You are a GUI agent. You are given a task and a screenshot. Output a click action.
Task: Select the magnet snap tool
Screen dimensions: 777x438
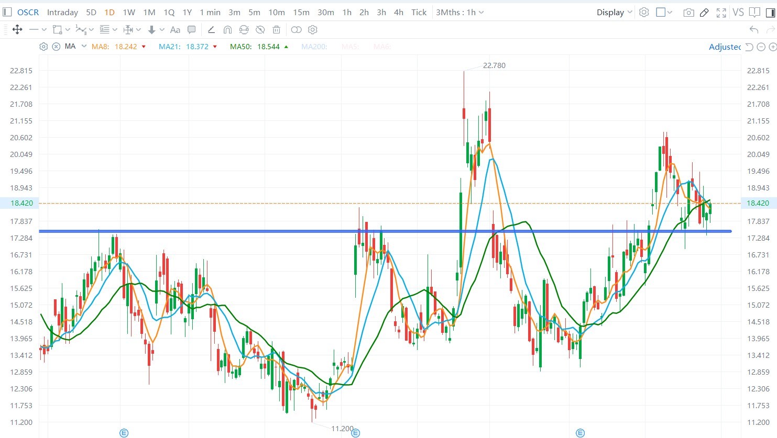click(x=227, y=30)
